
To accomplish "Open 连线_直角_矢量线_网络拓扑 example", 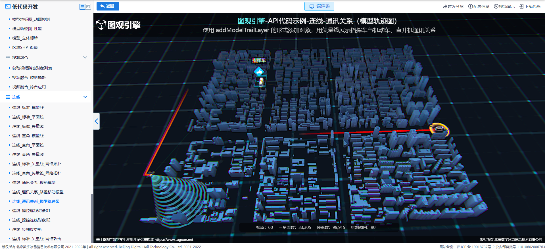I will coord(37,173).
